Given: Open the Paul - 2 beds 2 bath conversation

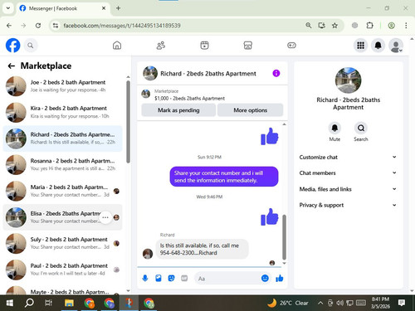Looking at the screenshot, I should coord(62,270).
